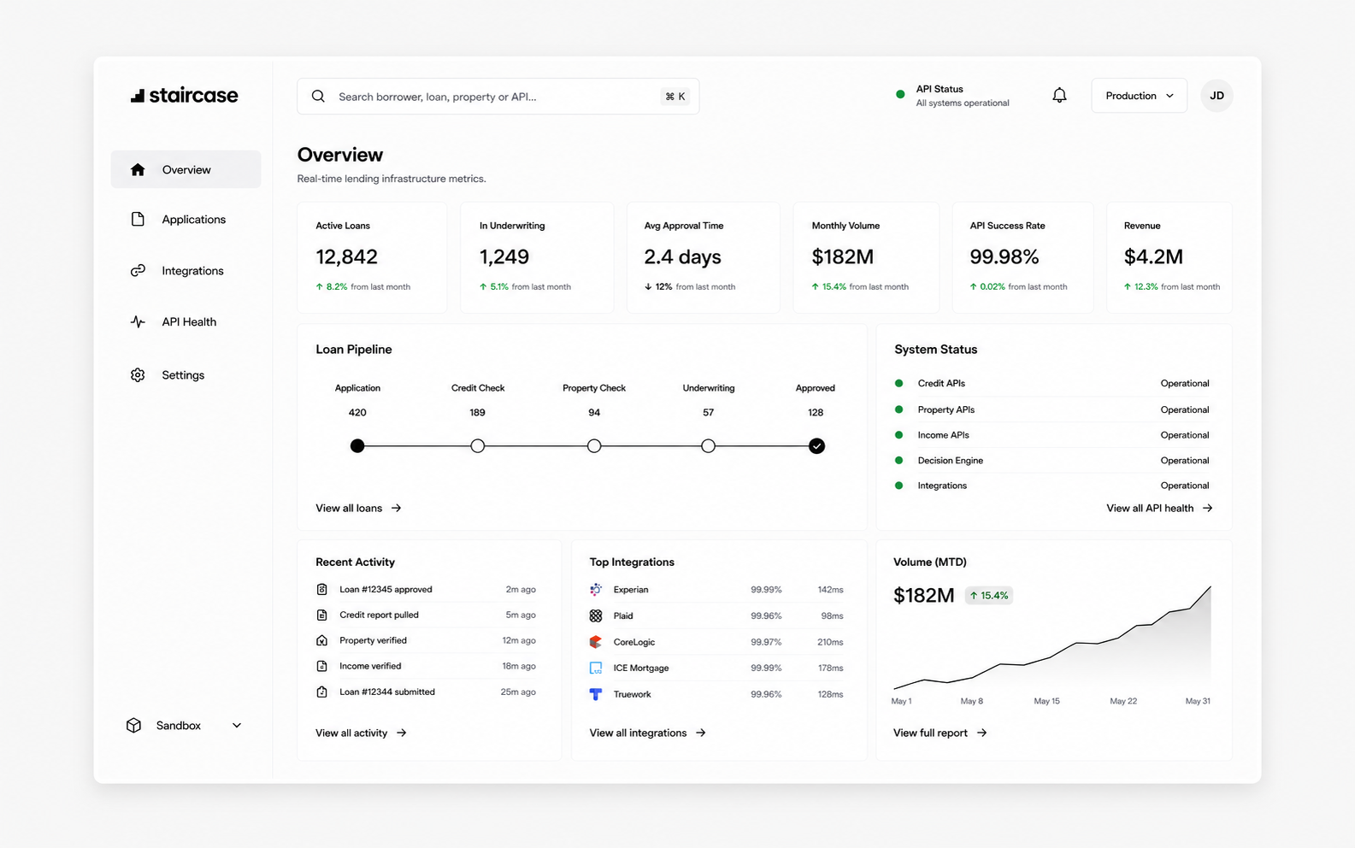Click the green API Status dot
Image resolution: width=1355 pixels, height=848 pixels.
coord(900,94)
